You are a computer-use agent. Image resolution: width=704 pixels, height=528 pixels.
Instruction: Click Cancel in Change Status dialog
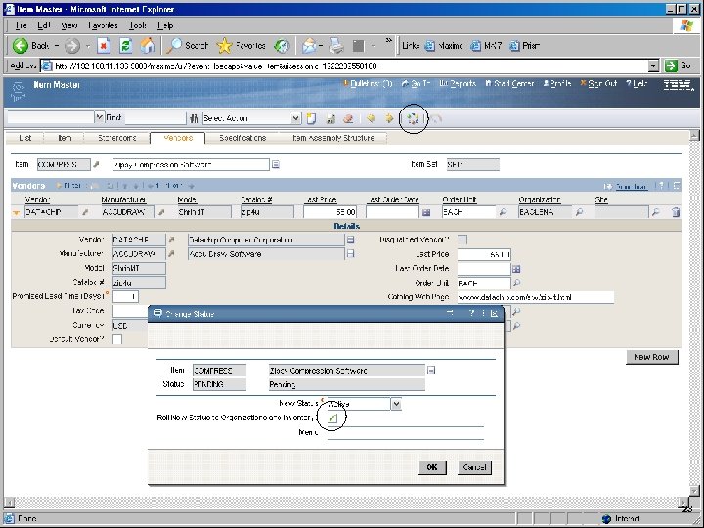click(x=474, y=467)
